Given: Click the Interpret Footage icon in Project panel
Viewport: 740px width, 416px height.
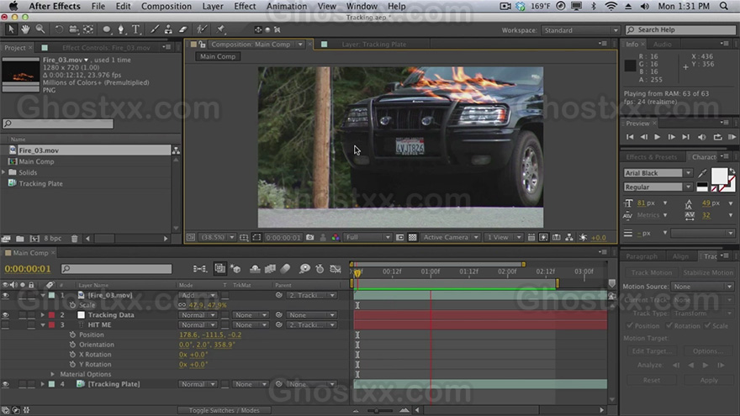Looking at the screenshot, I should tap(6, 239).
